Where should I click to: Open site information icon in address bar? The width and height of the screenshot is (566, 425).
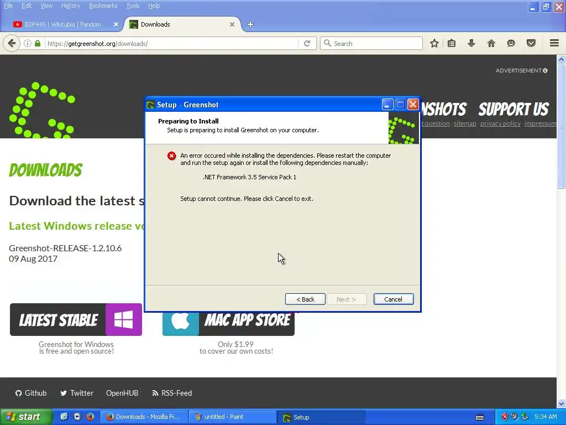pyautogui.click(x=28, y=43)
